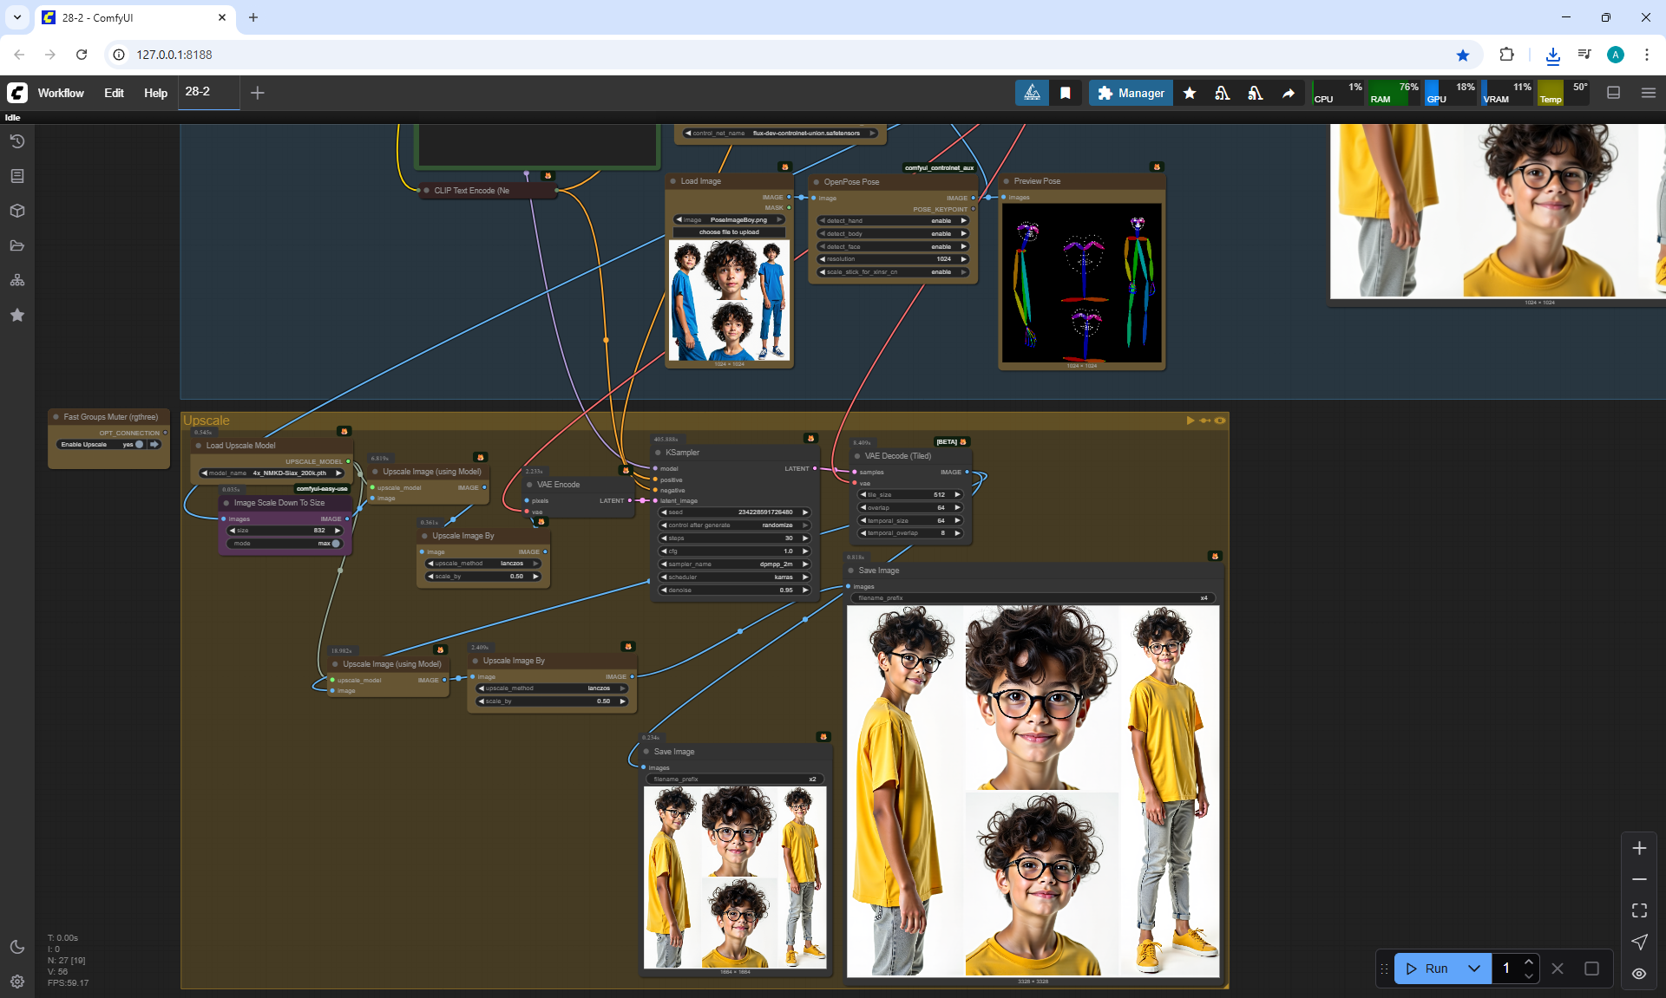
Task: Click choose file to upload button
Action: pos(729,232)
